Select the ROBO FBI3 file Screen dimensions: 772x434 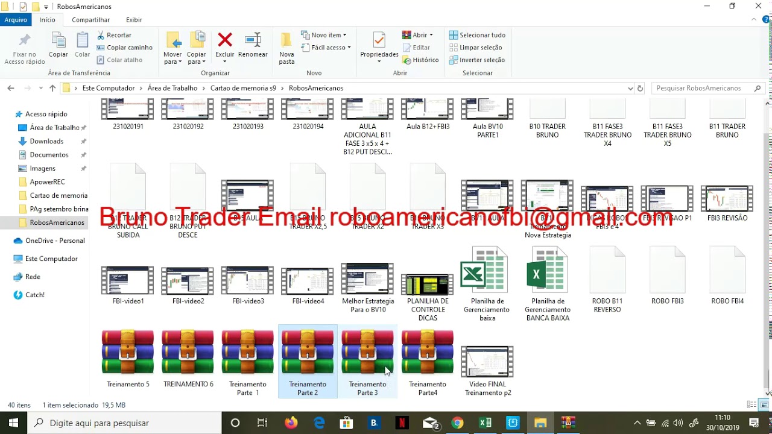[668, 275]
